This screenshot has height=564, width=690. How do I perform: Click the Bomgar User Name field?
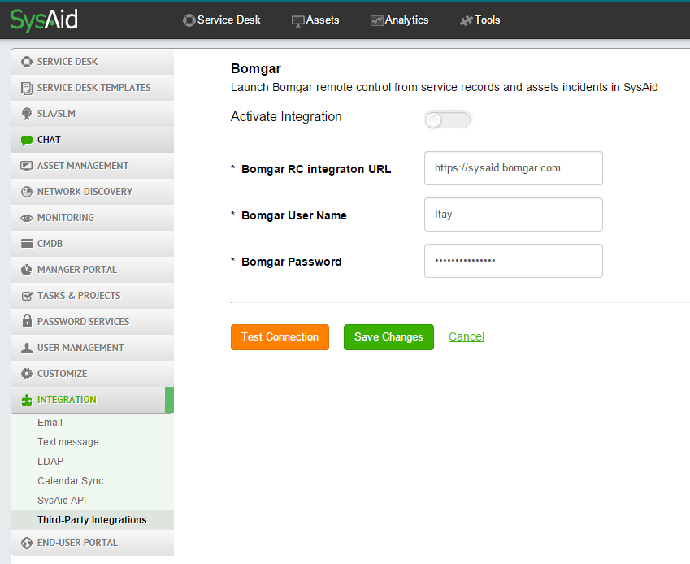(514, 215)
